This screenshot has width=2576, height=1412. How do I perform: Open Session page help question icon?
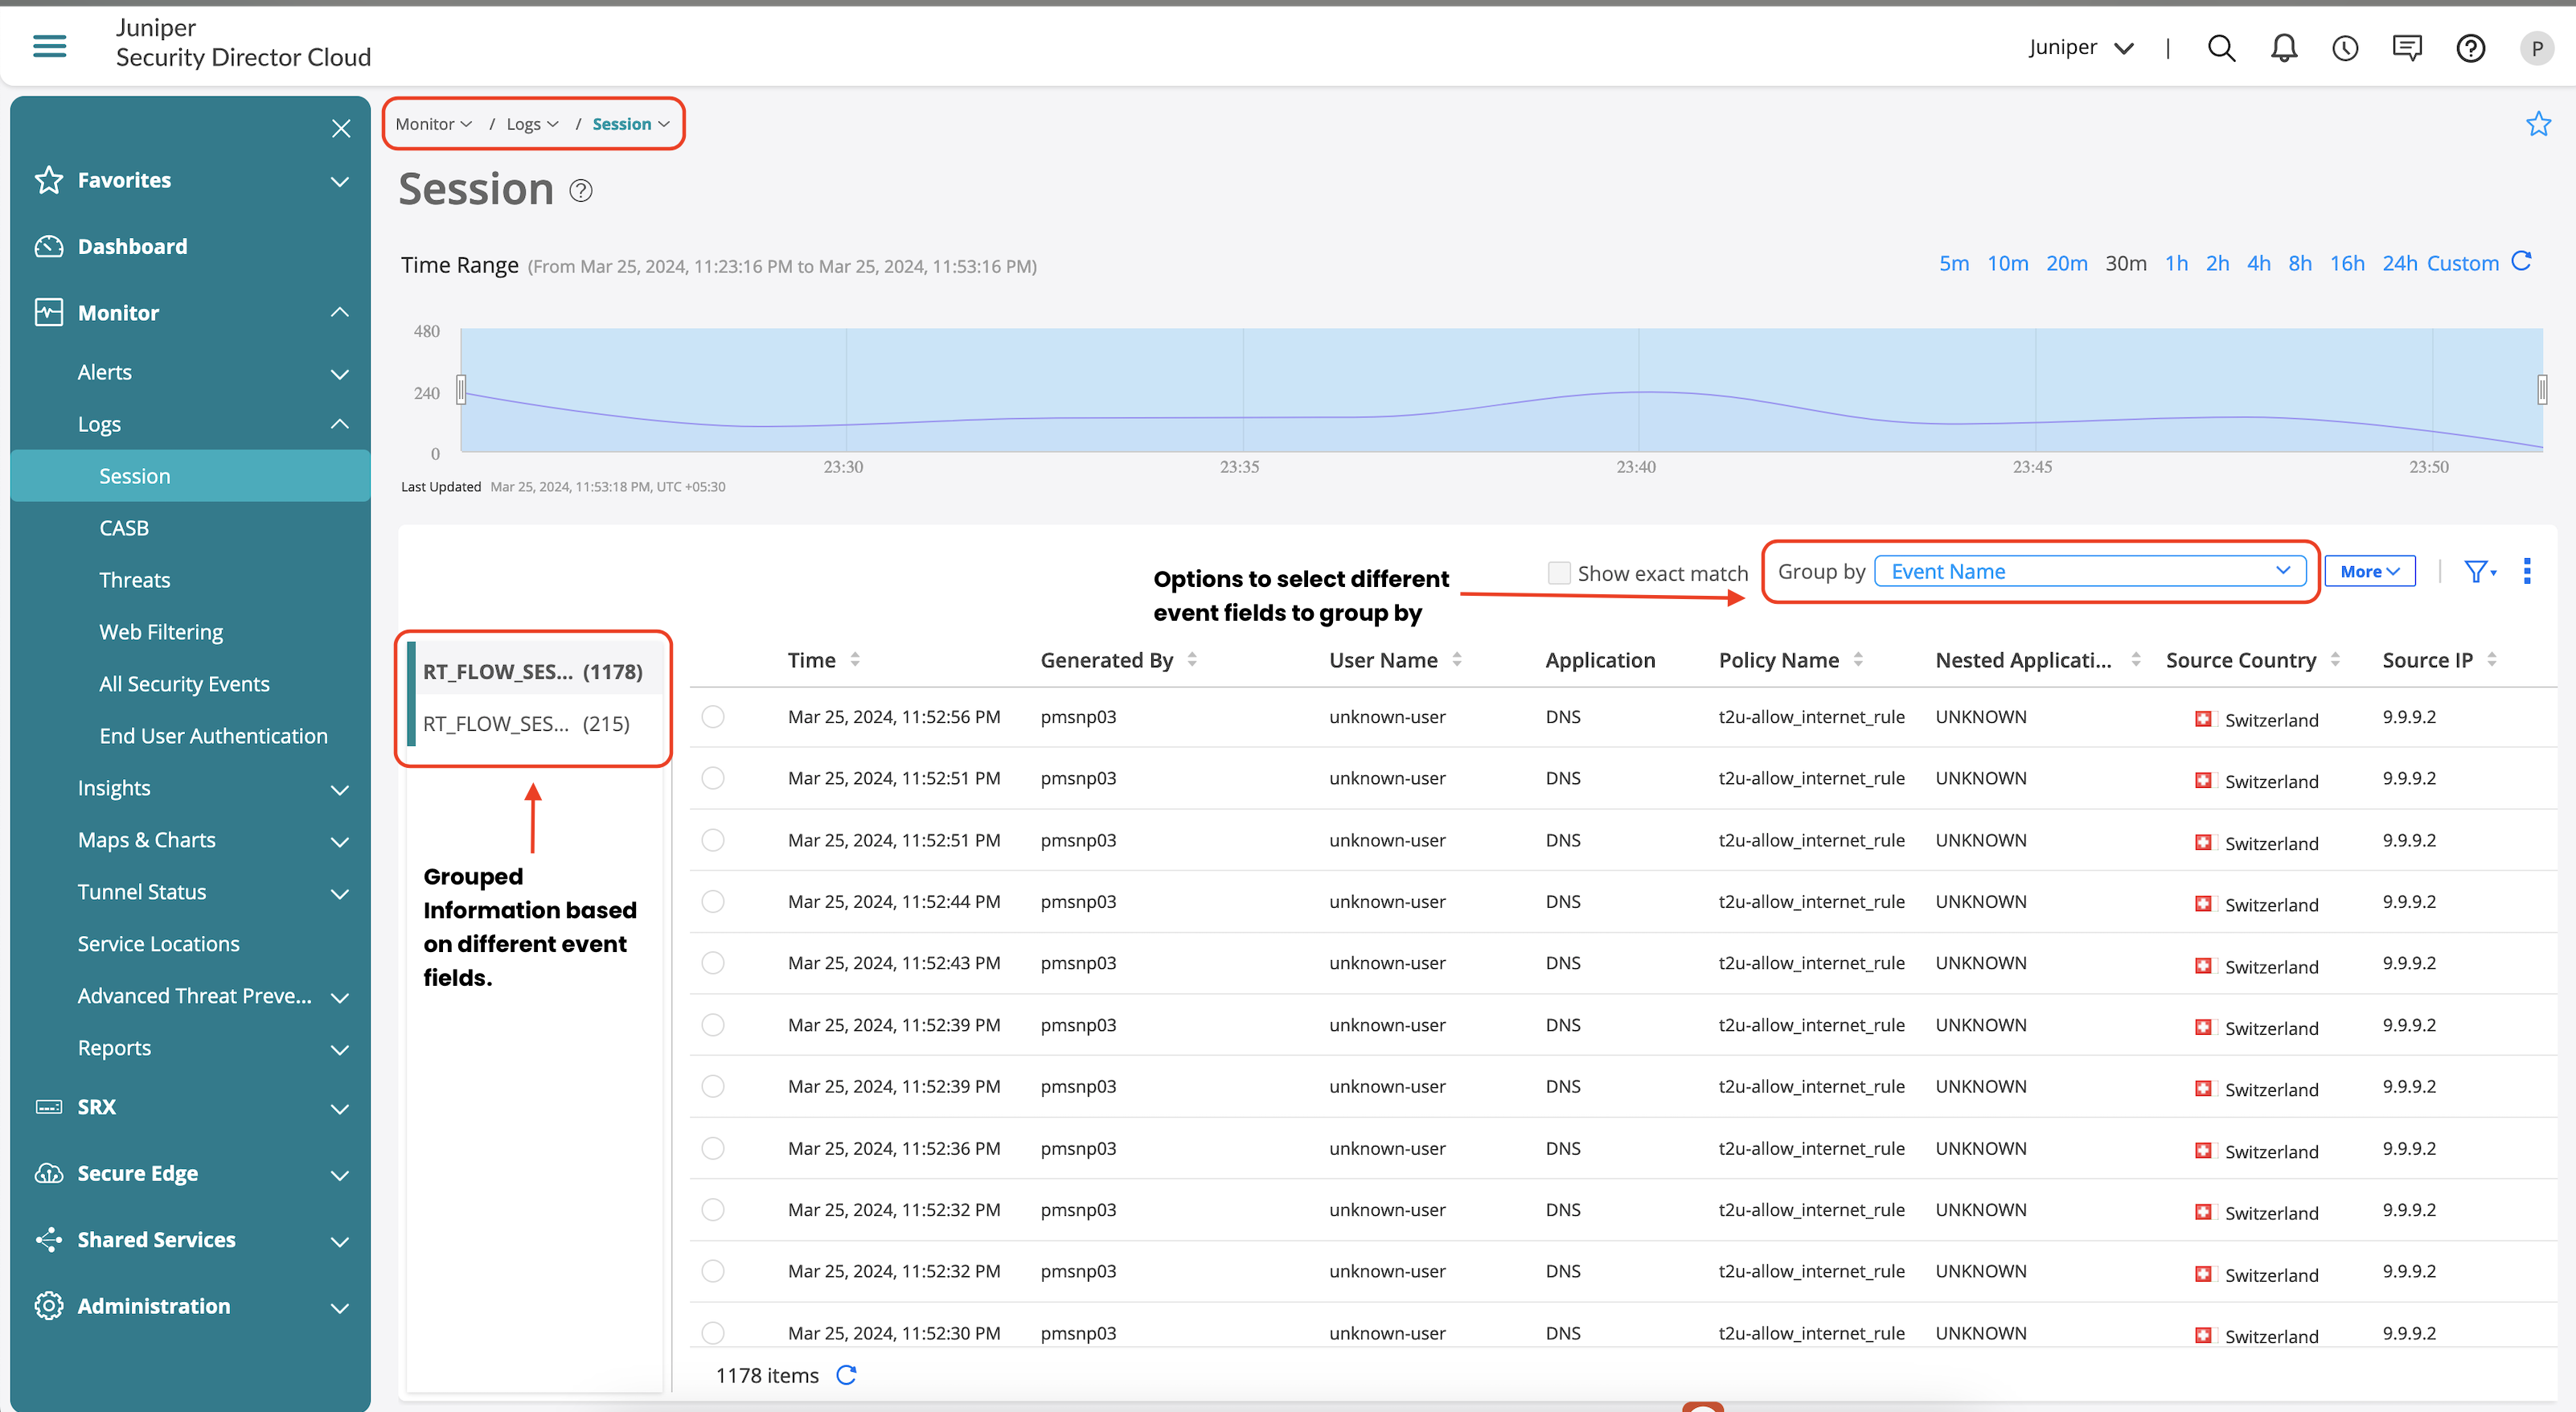581,190
